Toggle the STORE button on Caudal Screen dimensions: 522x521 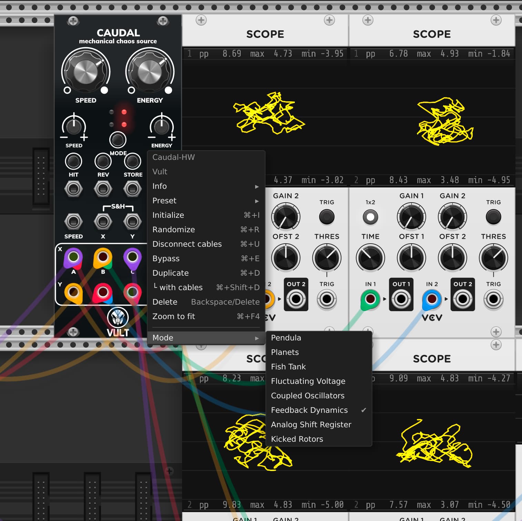(132, 161)
